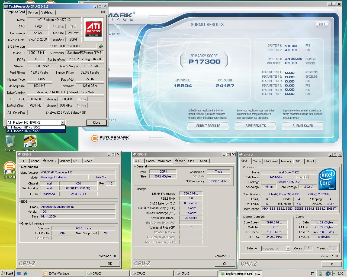Viewport: 347px width, 277px height.
Task: Click the Rampage II Extreme model field
Action: click(64, 177)
